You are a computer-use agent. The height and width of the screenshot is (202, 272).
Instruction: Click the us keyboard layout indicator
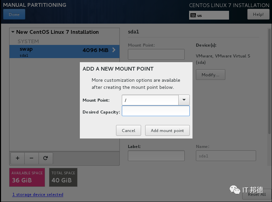pyautogui.click(x=209, y=15)
